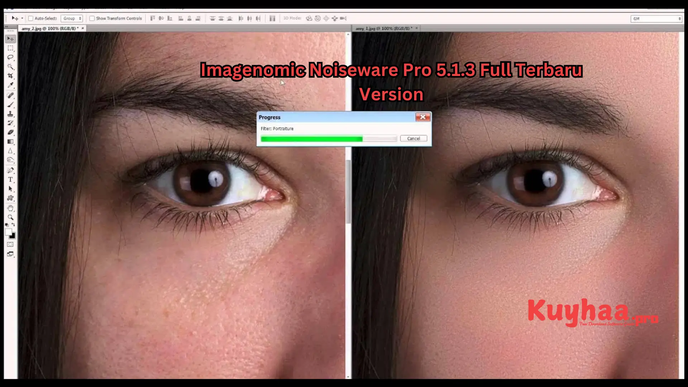
Task: Click Distribute Vertical Centers icon
Action: 221,18
